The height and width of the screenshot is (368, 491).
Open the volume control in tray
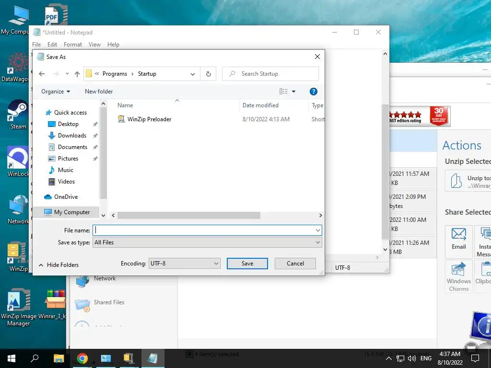point(412,358)
